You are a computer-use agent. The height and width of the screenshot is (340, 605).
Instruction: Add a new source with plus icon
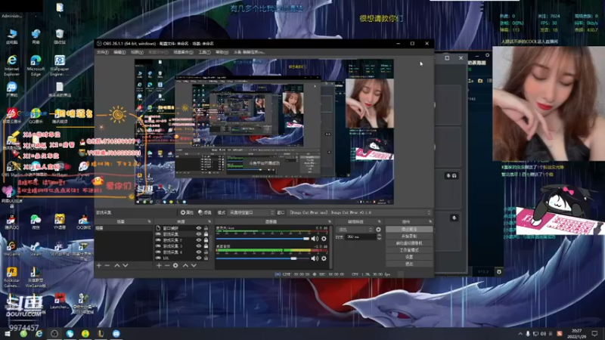pyautogui.click(x=159, y=265)
